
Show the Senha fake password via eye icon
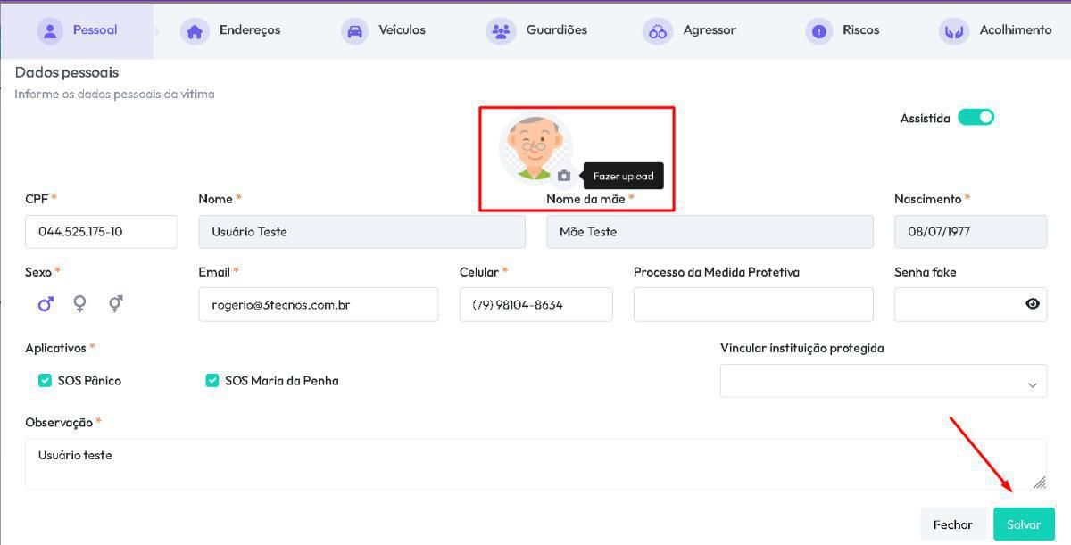(x=1033, y=304)
